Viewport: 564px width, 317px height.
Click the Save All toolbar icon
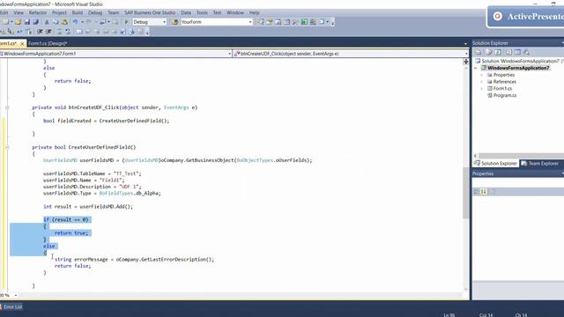pyautogui.click(x=36, y=22)
